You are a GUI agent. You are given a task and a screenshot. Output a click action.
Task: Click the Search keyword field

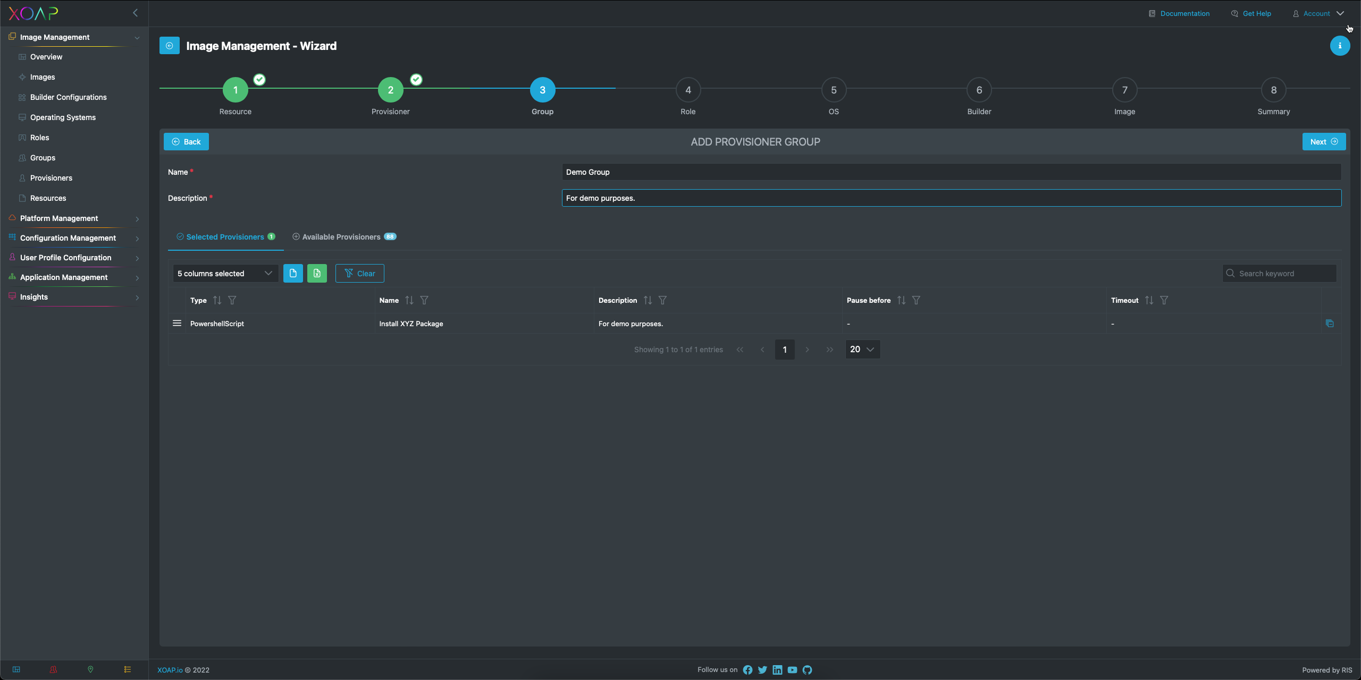(x=1279, y=273)
